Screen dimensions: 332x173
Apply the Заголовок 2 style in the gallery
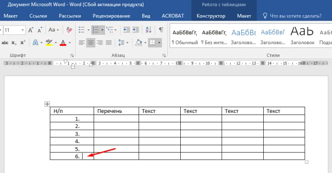click(273, 36)
